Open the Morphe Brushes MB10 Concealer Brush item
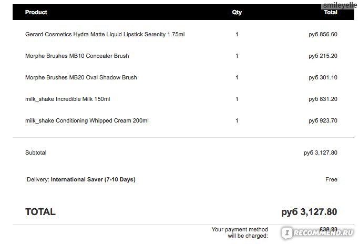Image resolution: width=359 pixels, height=244 pixels. [77, 56]
